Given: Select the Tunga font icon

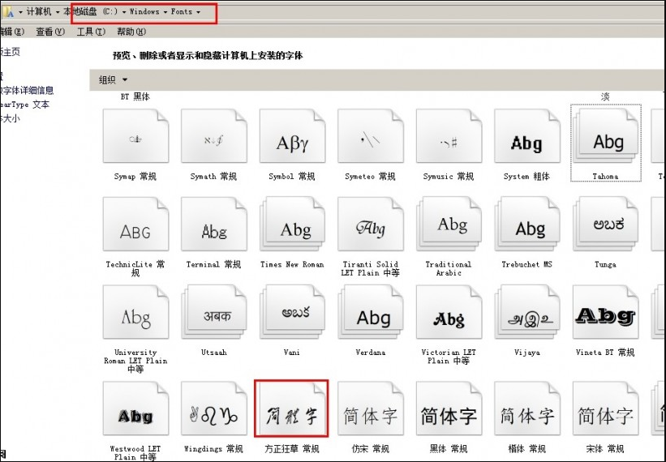Looking at the screenshot, I should (x=606, y=224).
